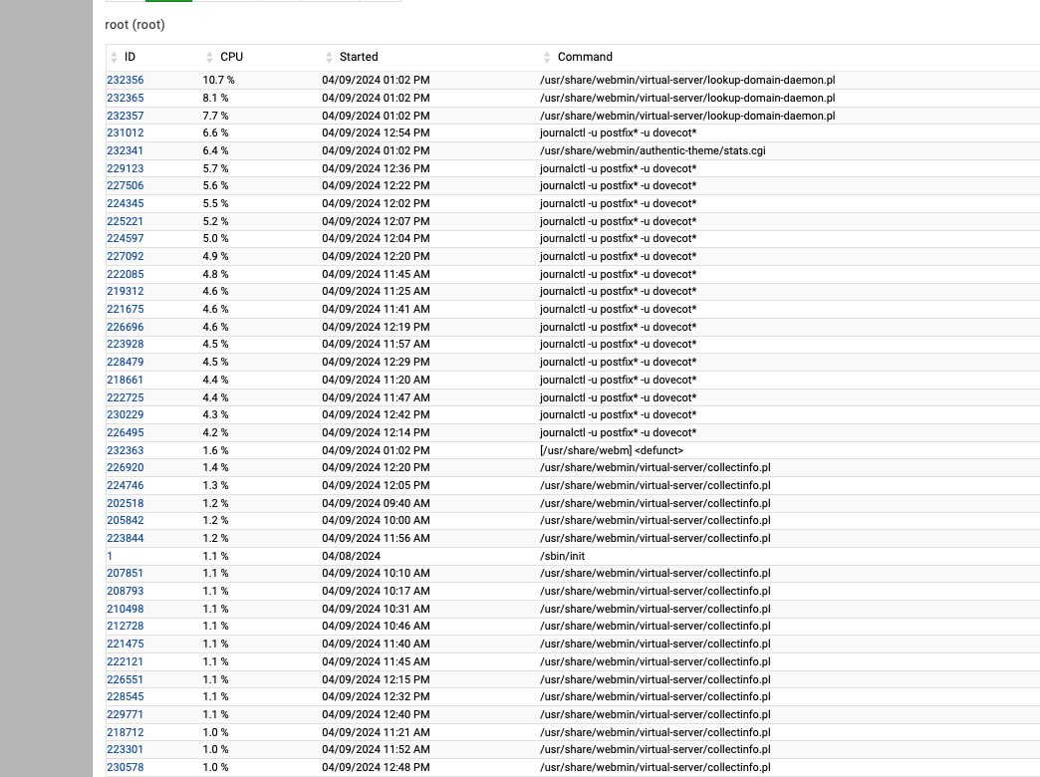Screen dimensions: 1040x777
Task: Sort table by Command column arrows
Action: 547,58
